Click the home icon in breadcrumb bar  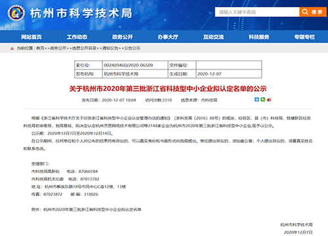click(12, 49)
